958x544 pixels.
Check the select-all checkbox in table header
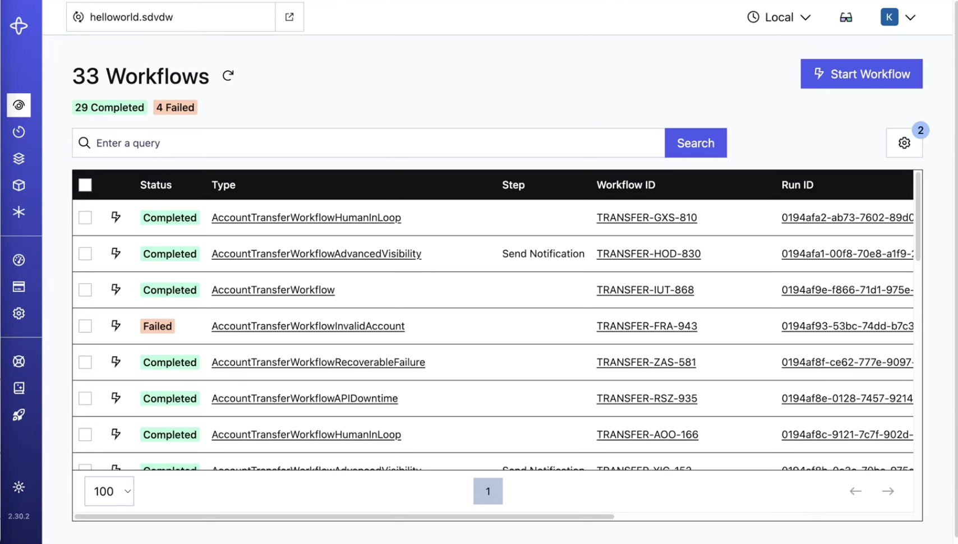pos(85,185)
